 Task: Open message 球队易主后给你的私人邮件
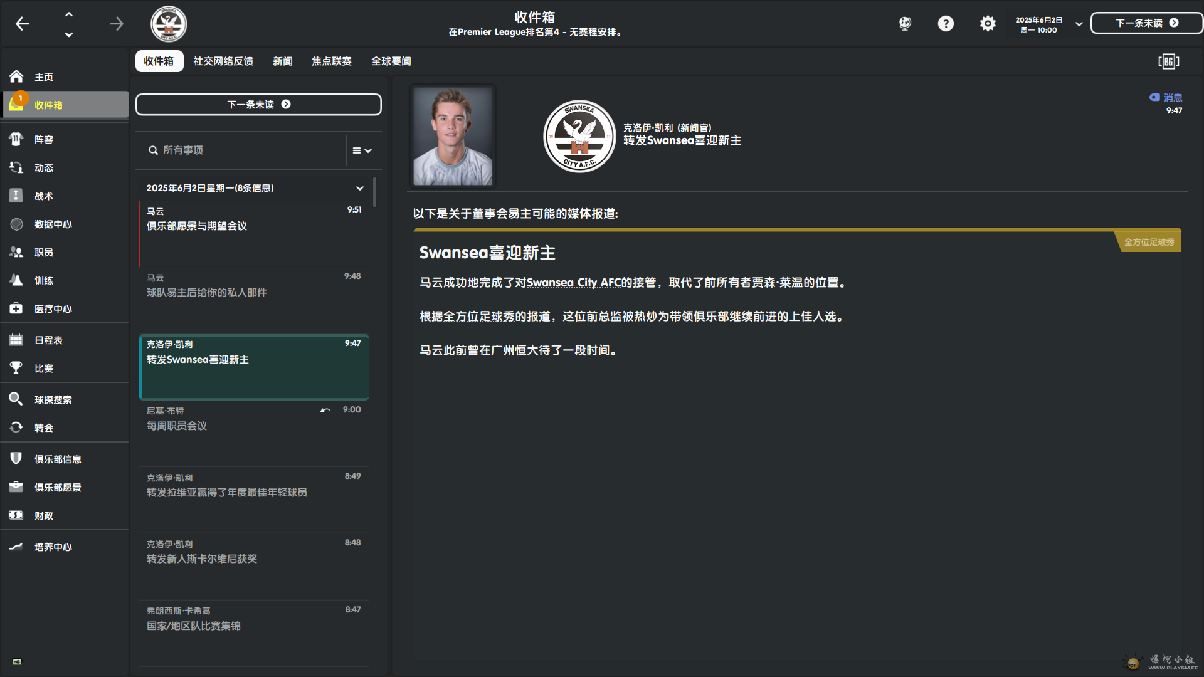click(x=253, y=300)
